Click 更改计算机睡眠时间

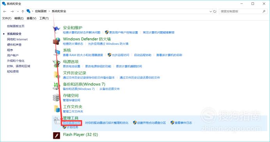(x=129, y=66)
